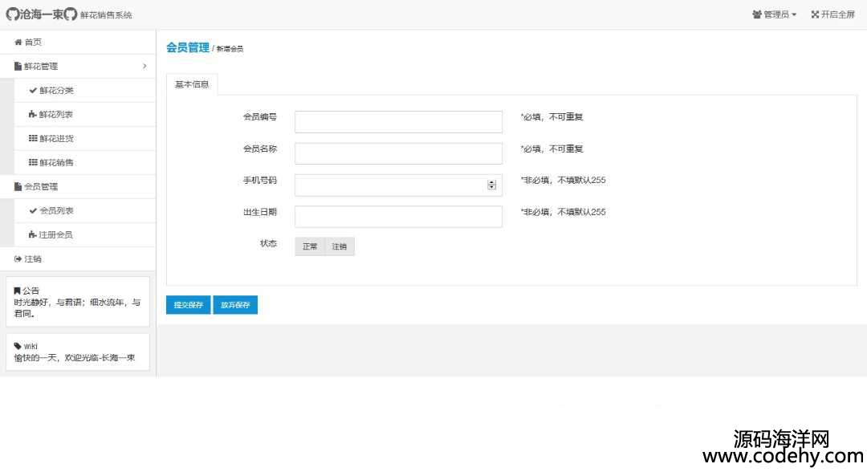
Task: Open 会员列表 in the sidebar menu
Action: click(56, 211)
